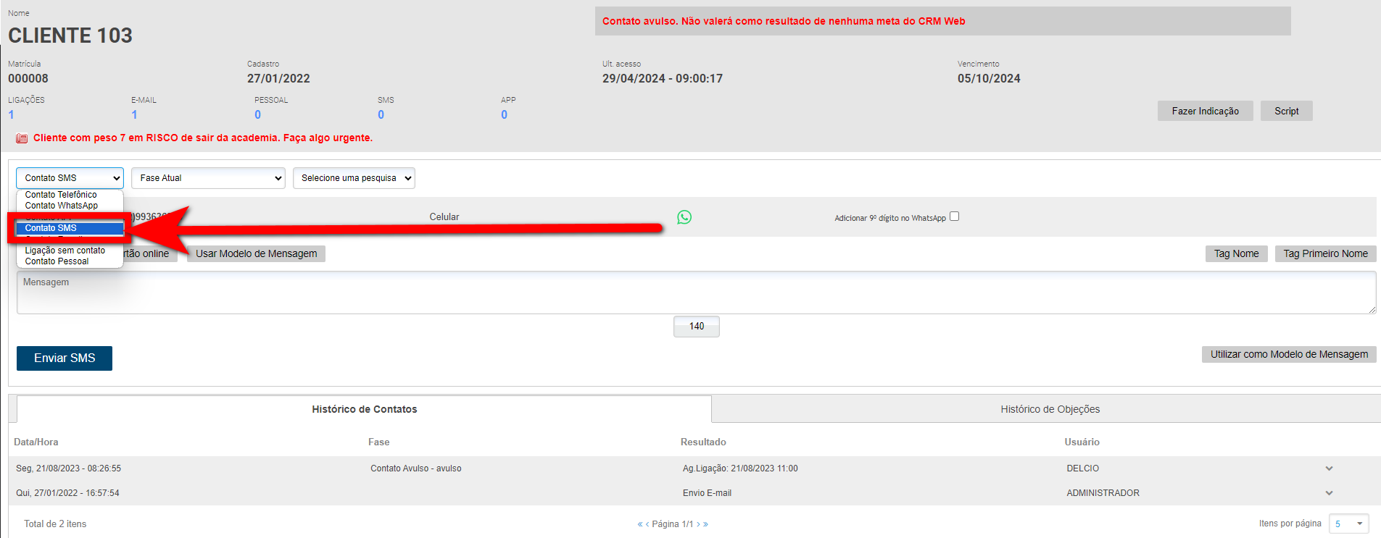Image resolution: width=1381 pixels, height=538 pixels.
Task: Click inside the Mensagem text area
Action: pos(696,293)
